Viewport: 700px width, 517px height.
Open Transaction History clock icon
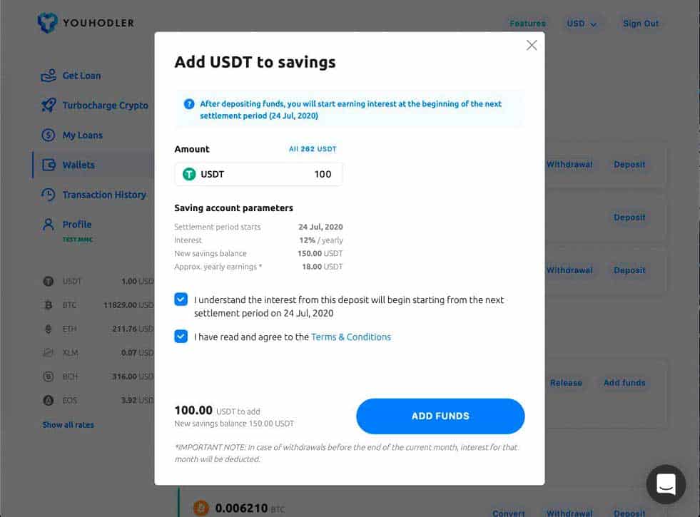[49, 195]
